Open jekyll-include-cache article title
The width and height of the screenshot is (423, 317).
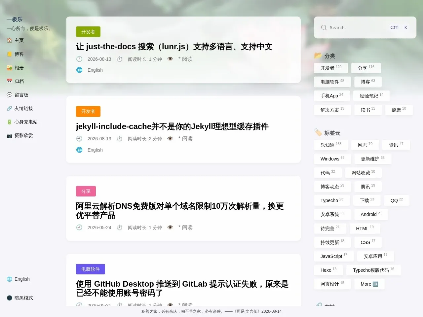point(172,126)
